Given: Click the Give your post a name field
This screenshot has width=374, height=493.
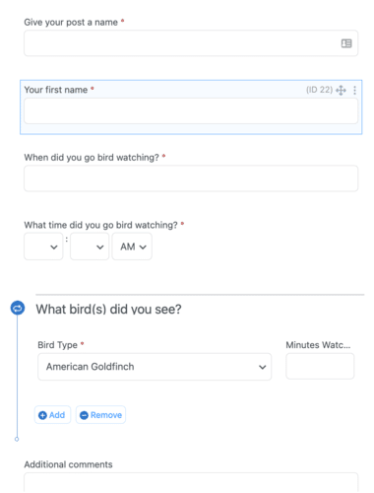Looking at the screenshot, I should coord(191,43).
